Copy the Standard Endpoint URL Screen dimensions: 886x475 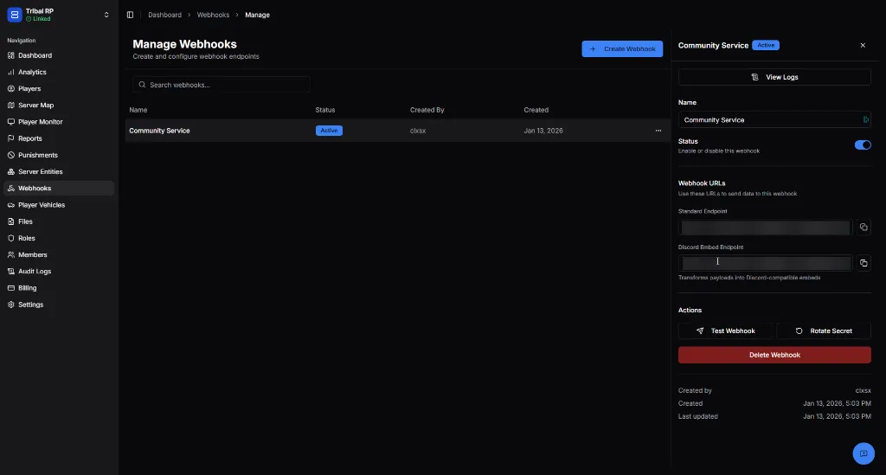[x=864, y=227]
